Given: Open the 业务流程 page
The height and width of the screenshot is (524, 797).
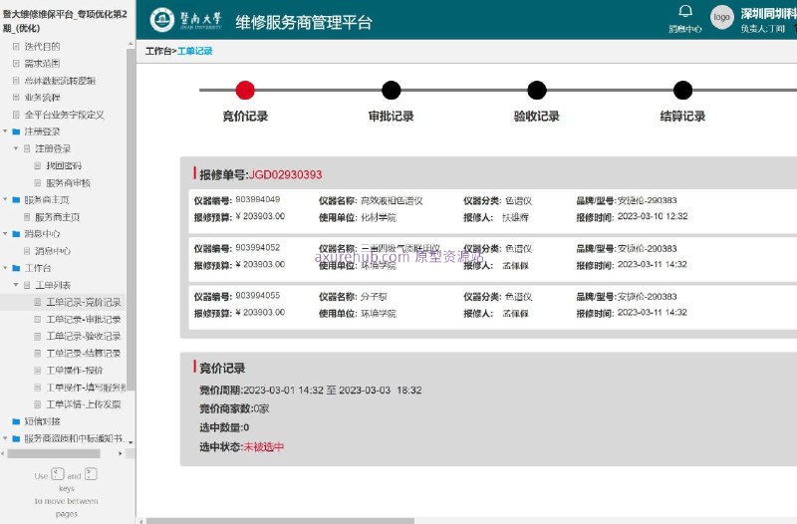Looking at the screenshot, I should (42, 98).
